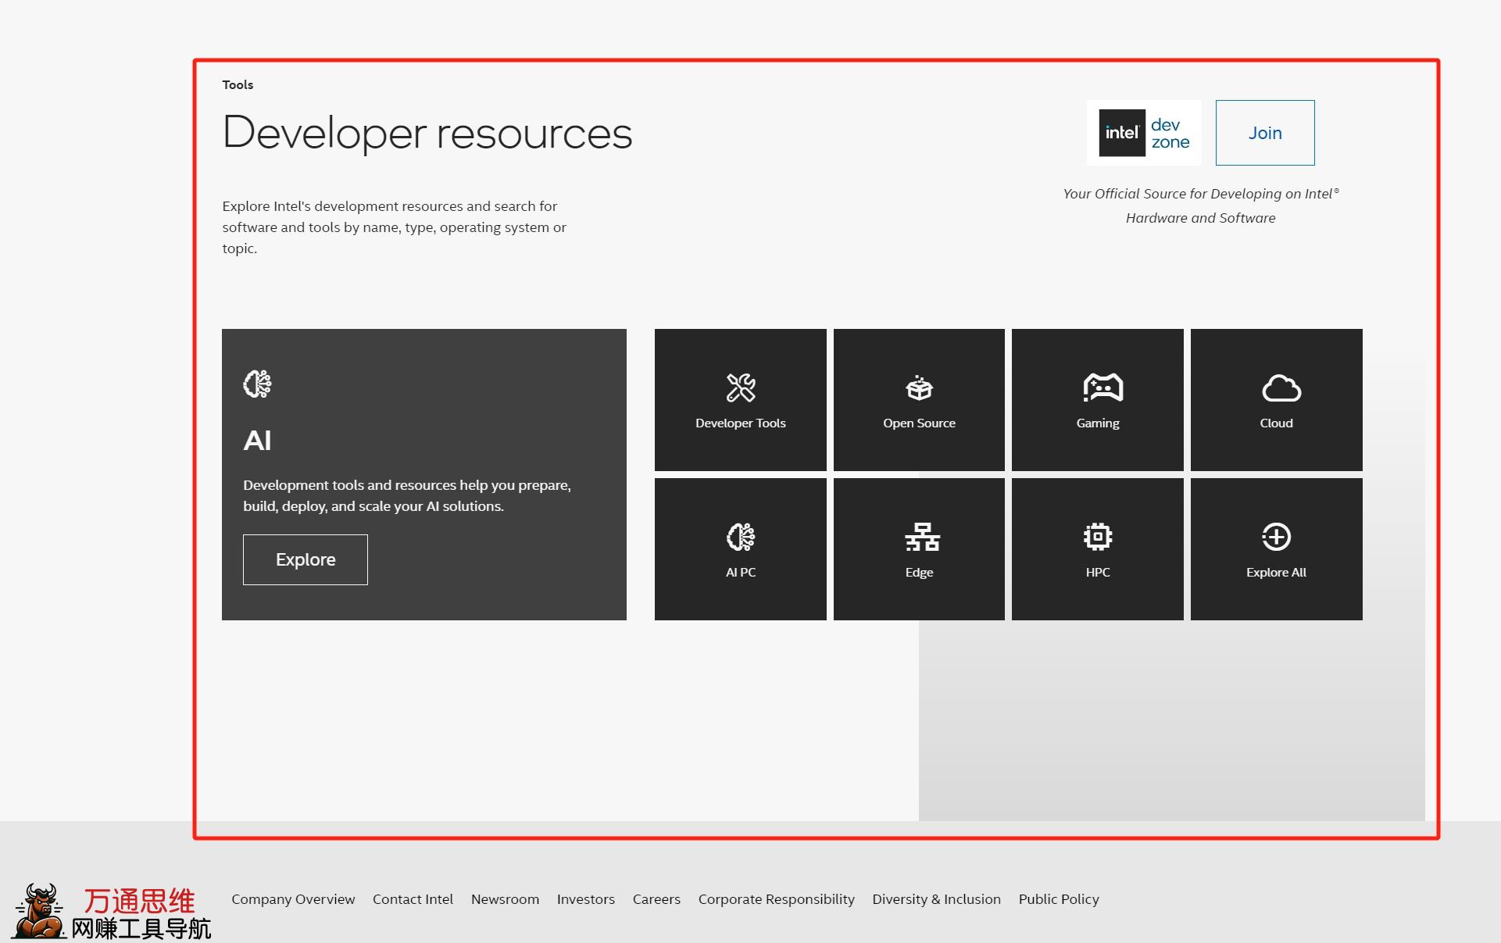
Task: Go to the Investors footer link
Action: [x=585, y=899]
